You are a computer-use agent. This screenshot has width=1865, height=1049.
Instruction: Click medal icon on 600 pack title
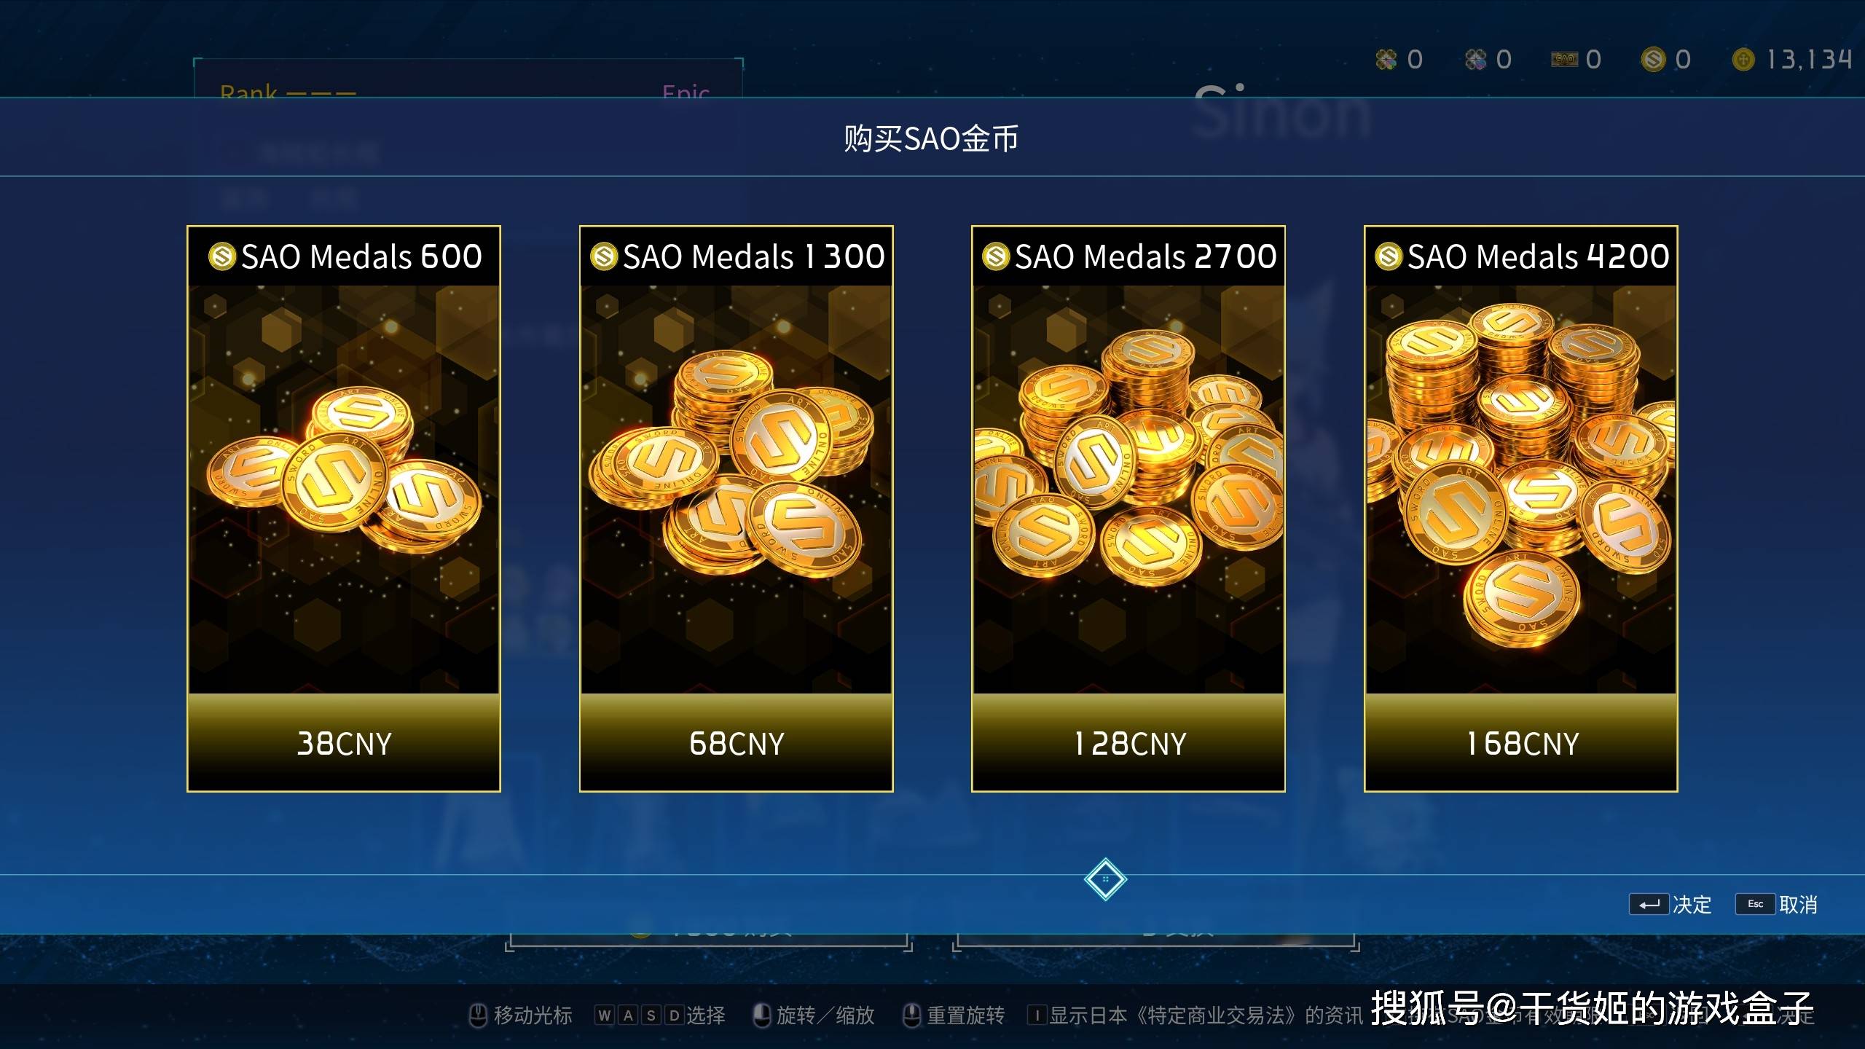click(222, 256)
